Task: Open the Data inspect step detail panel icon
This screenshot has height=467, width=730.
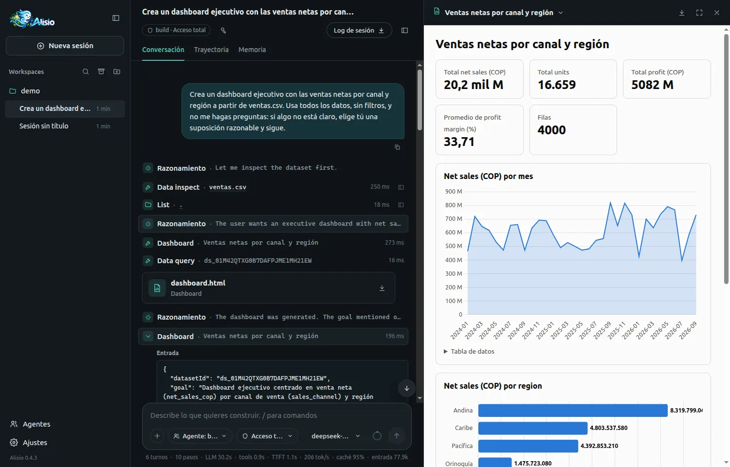Action: (x=401, y=187)
